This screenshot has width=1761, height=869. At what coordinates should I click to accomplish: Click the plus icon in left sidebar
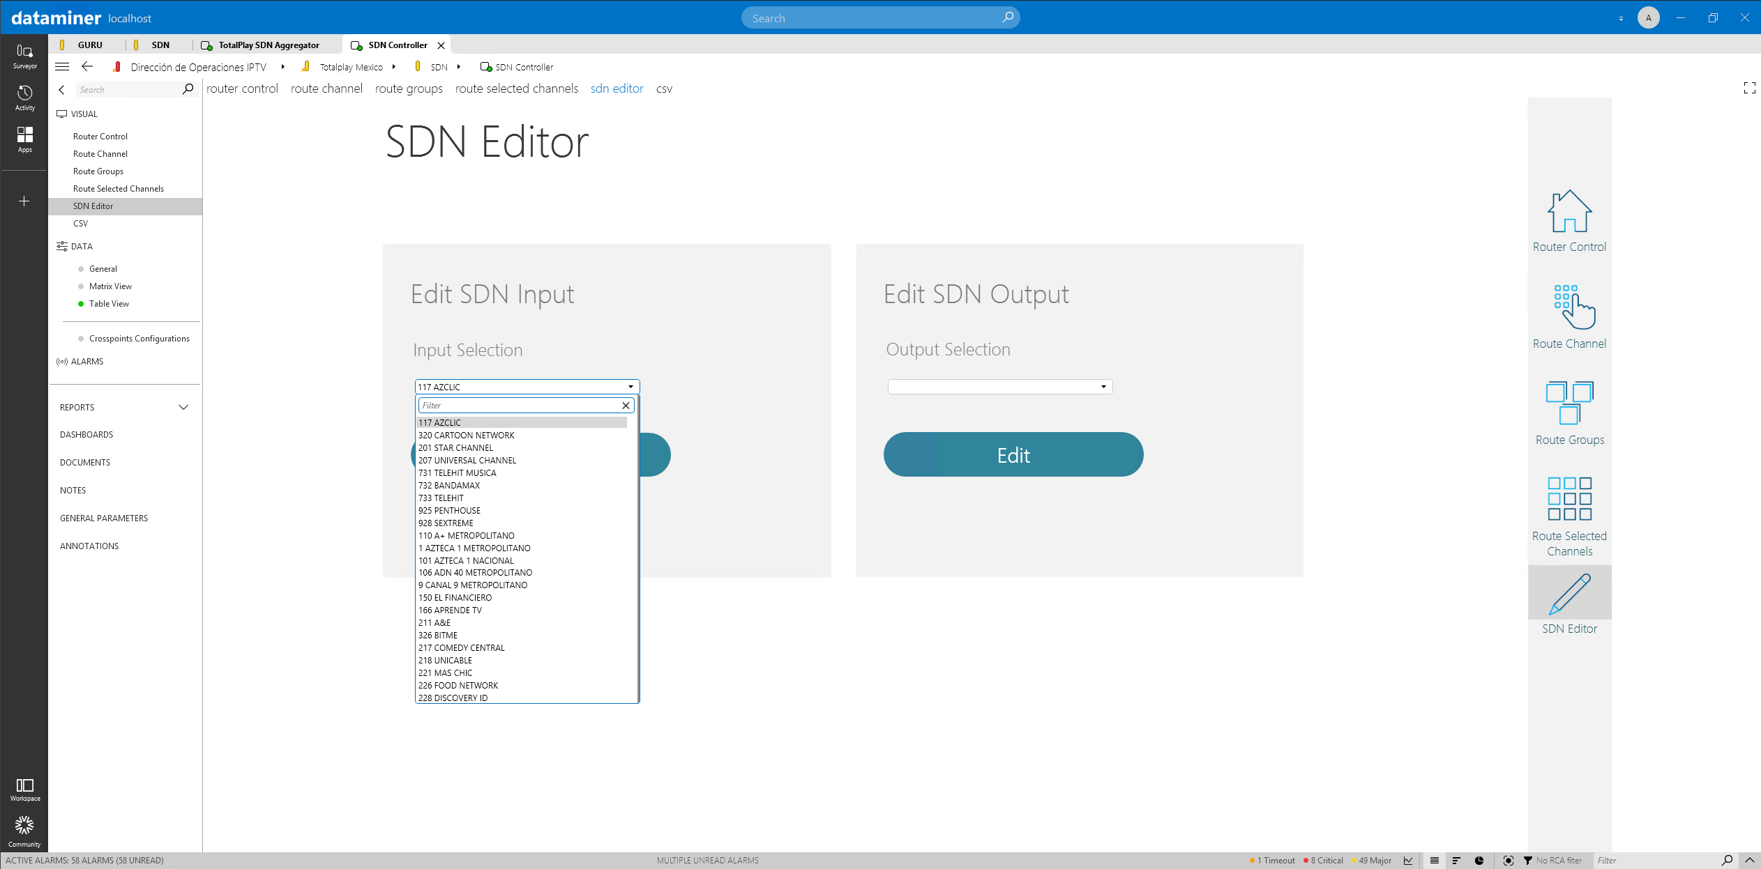click(24, 201)
